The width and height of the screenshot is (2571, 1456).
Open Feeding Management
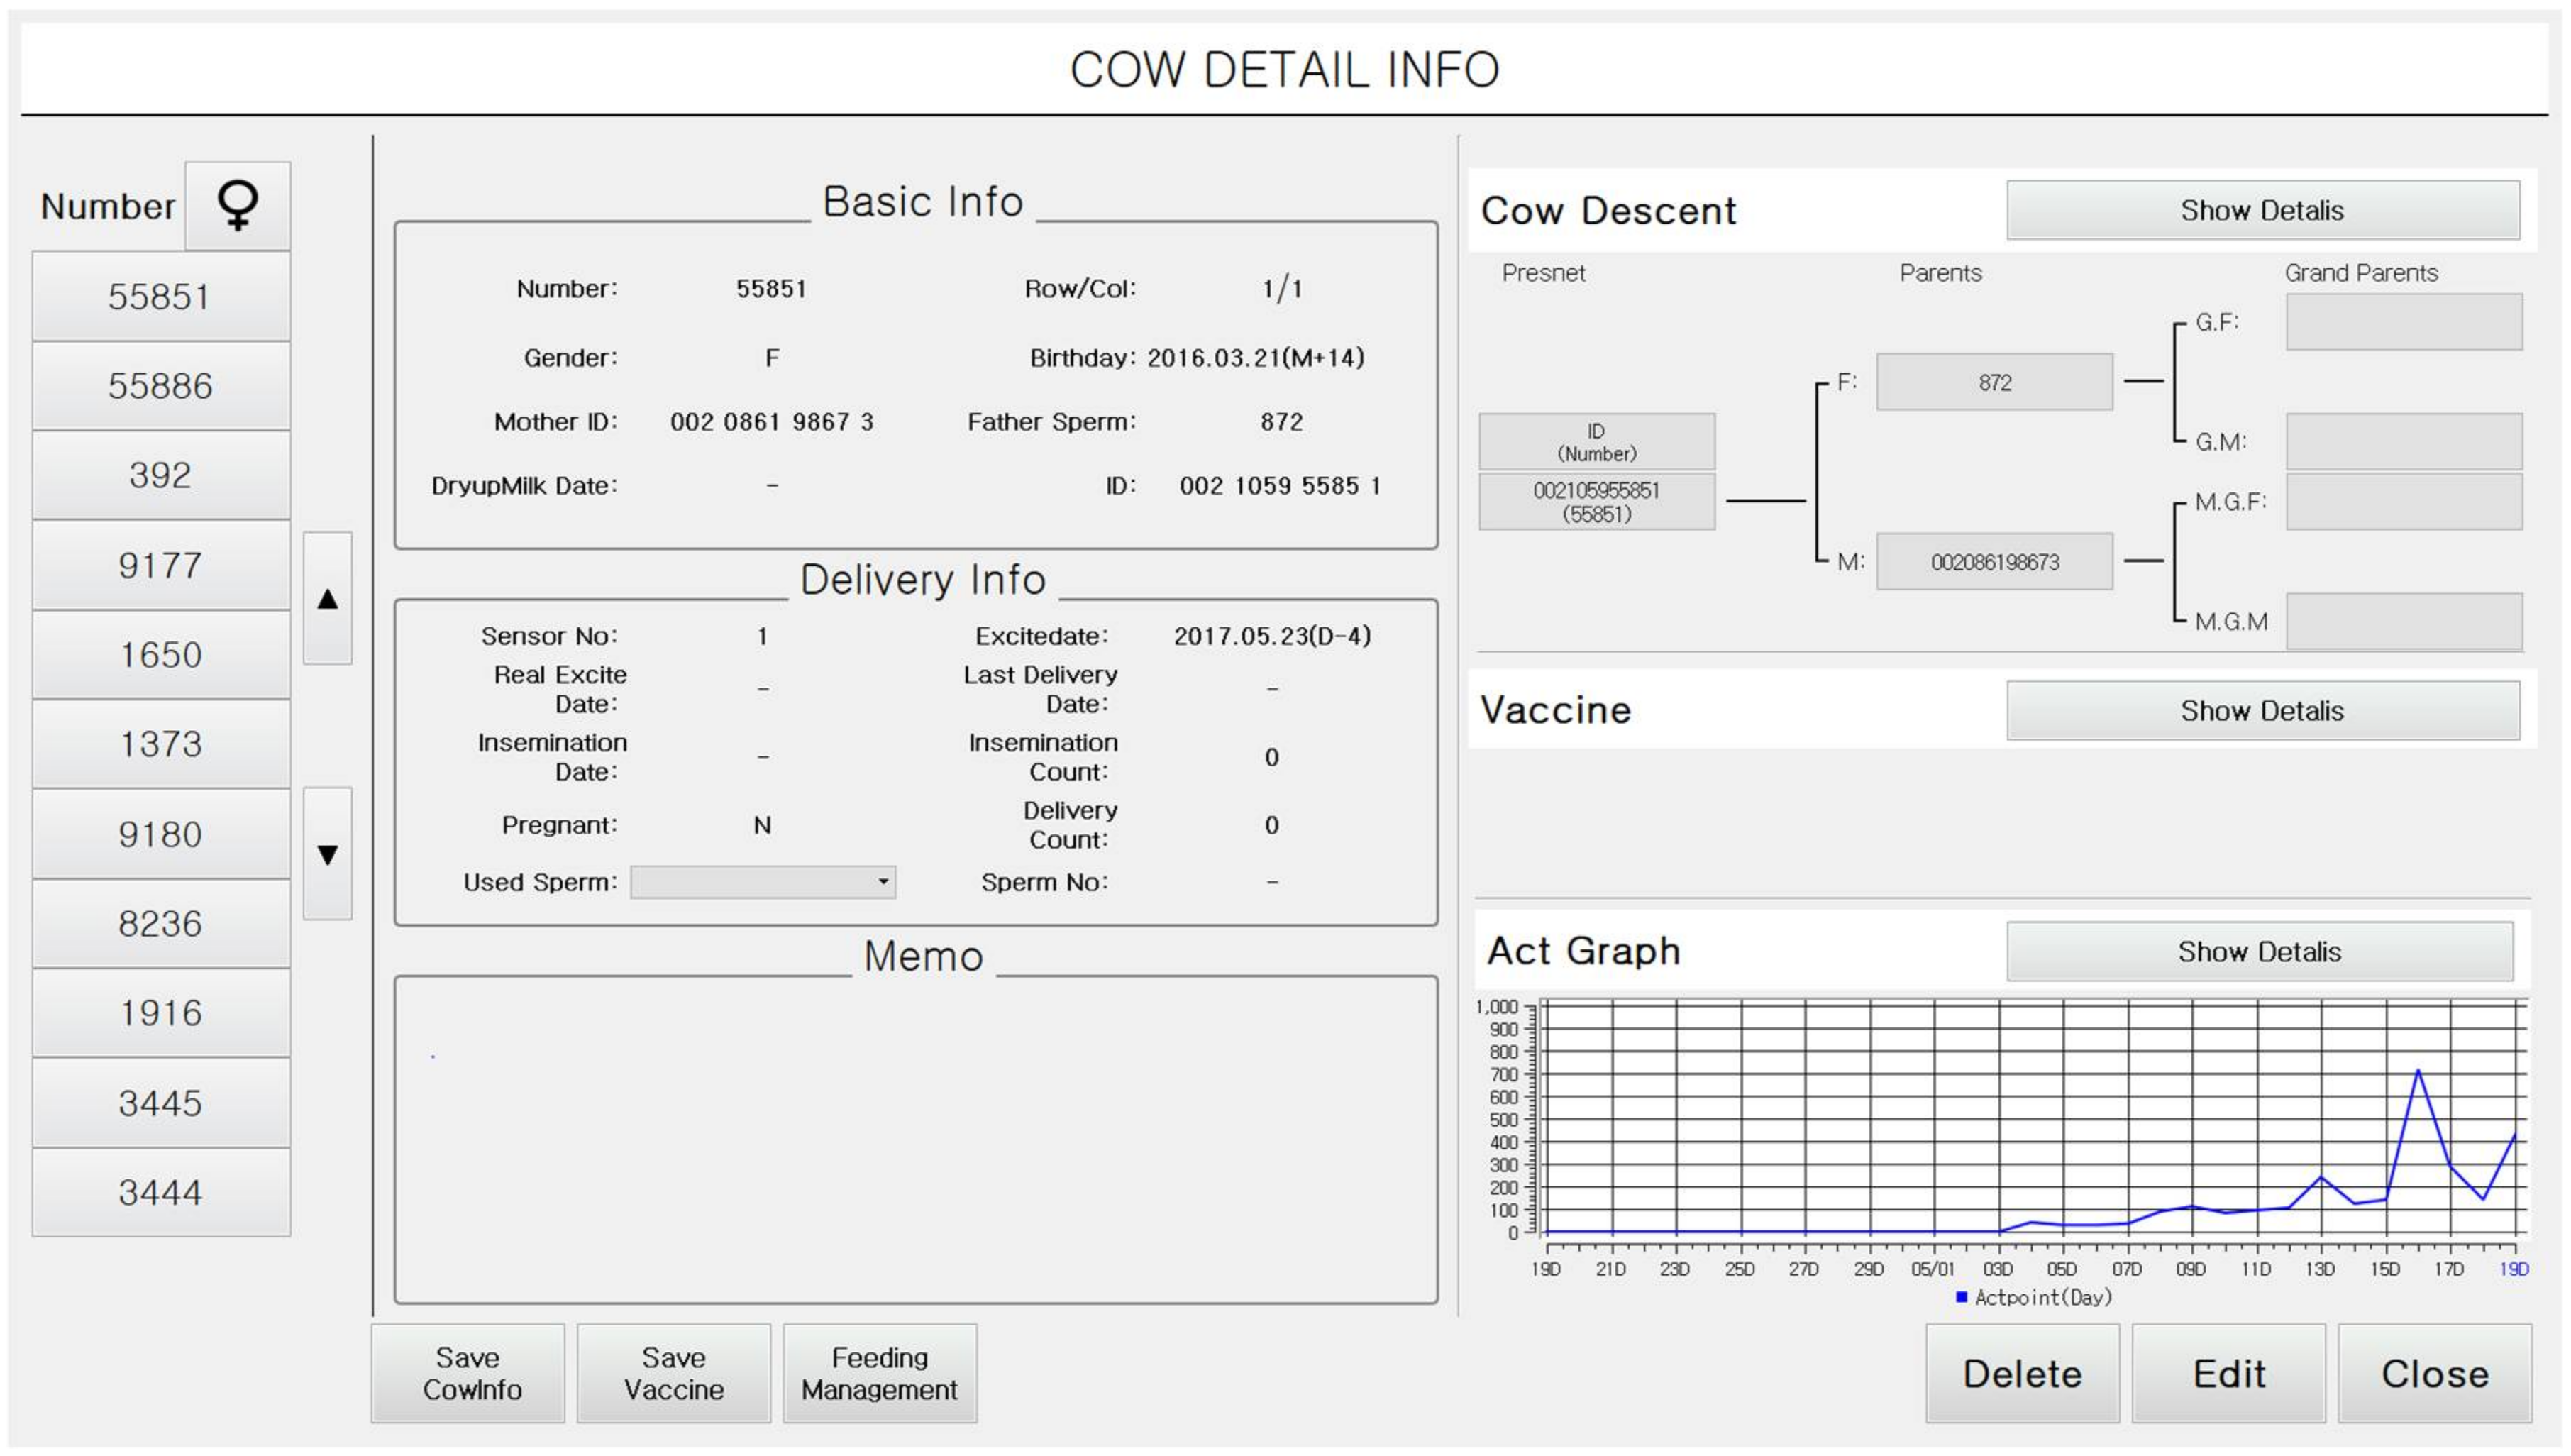coord(880,1373)
